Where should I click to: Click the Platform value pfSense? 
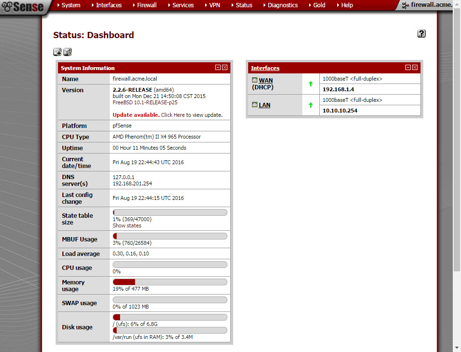tap(122, 126)
